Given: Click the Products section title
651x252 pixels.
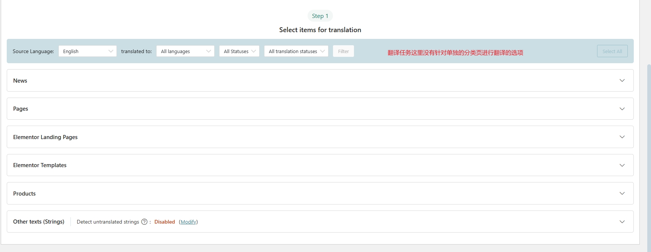Looking at the screenshot, I should 24,194.
